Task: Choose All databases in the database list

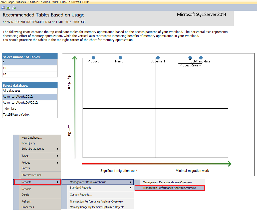Action: (x=30, y=91)
